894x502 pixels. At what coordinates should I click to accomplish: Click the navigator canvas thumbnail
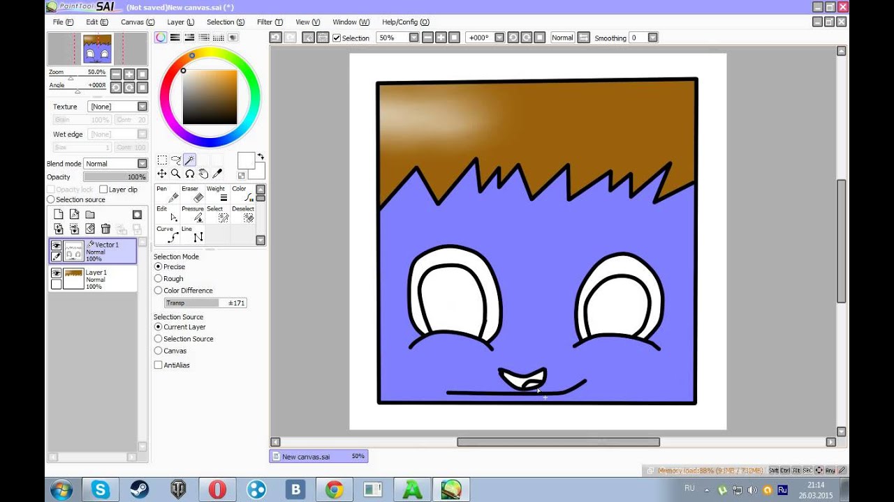tap(97, 49)
